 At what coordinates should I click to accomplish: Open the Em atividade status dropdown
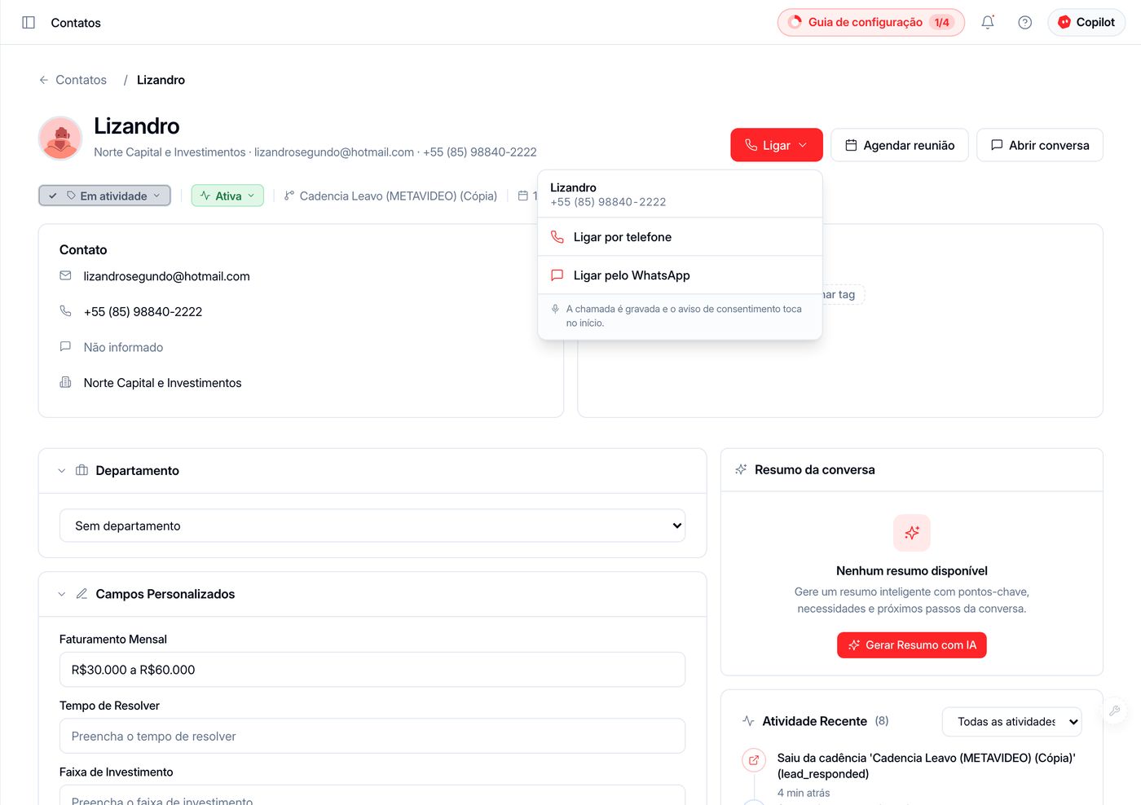coord(104,196)
